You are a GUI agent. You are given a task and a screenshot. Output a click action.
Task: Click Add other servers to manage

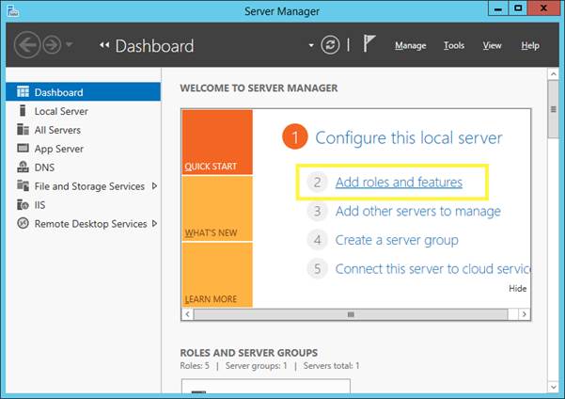click(418, 211)
